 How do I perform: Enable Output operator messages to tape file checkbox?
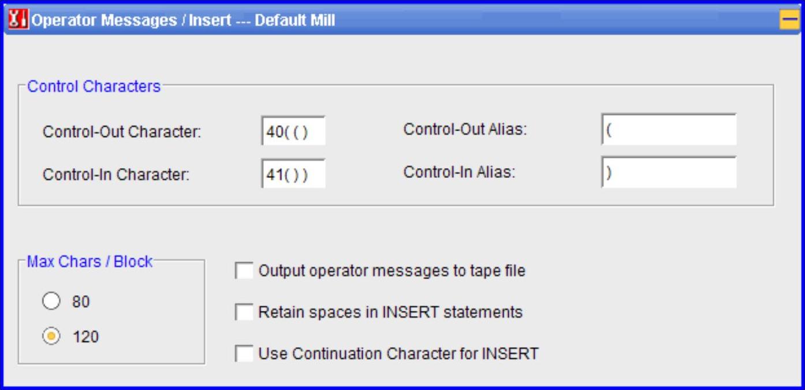tap(244, 271)
